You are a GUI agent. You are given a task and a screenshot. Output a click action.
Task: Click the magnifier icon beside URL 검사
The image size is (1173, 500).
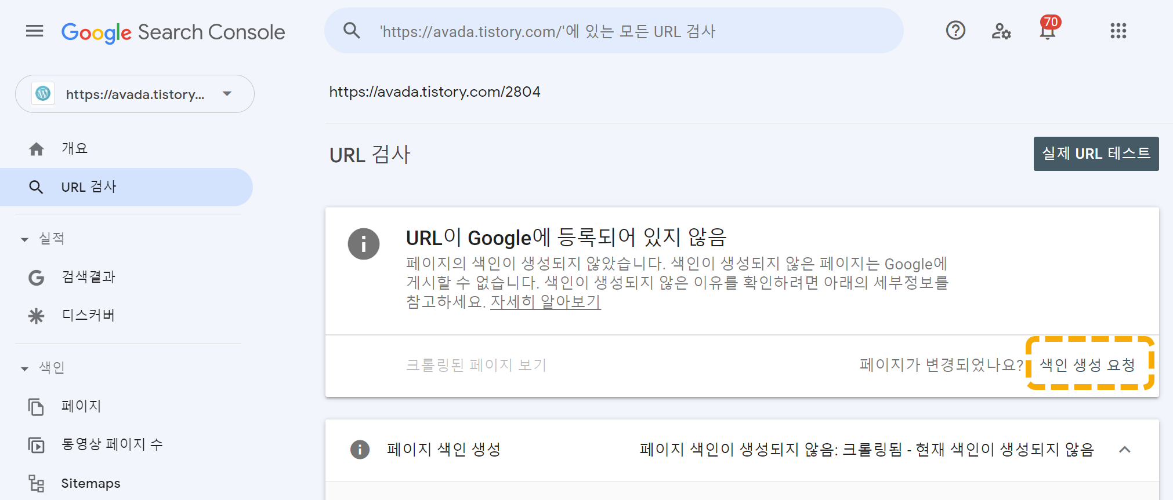36,187
